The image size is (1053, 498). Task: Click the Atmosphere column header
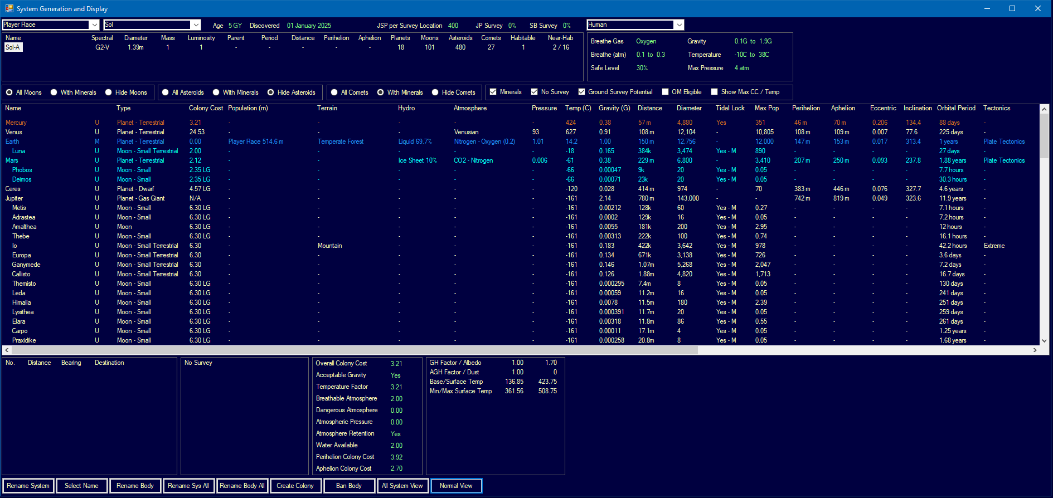click(x=470, y=108)
